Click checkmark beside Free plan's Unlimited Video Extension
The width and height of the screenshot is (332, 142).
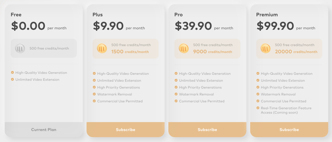coord(12,79)
